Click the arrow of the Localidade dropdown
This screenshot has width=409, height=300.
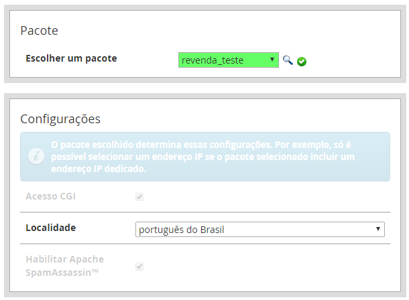click(378, 229)
